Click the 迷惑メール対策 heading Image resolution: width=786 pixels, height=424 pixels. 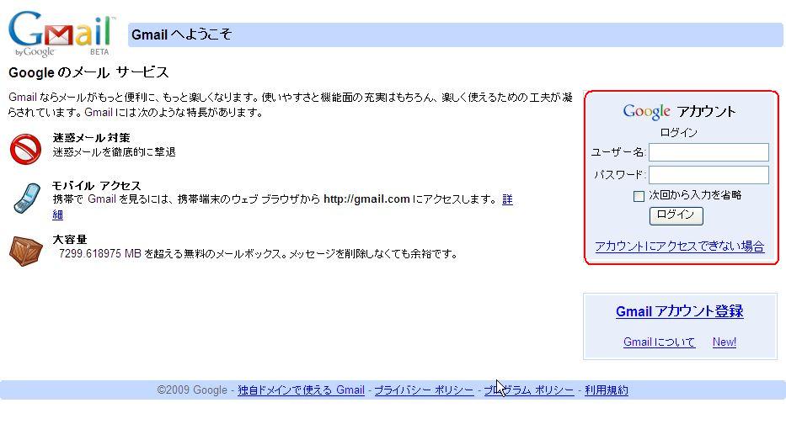tap(91, 138)
